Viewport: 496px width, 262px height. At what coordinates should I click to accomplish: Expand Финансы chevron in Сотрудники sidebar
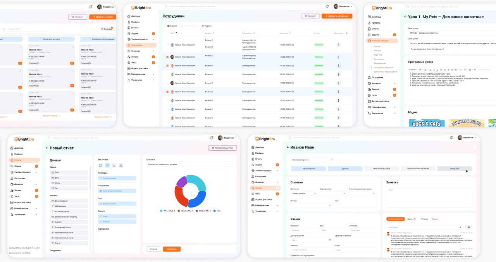coord(153,51)
